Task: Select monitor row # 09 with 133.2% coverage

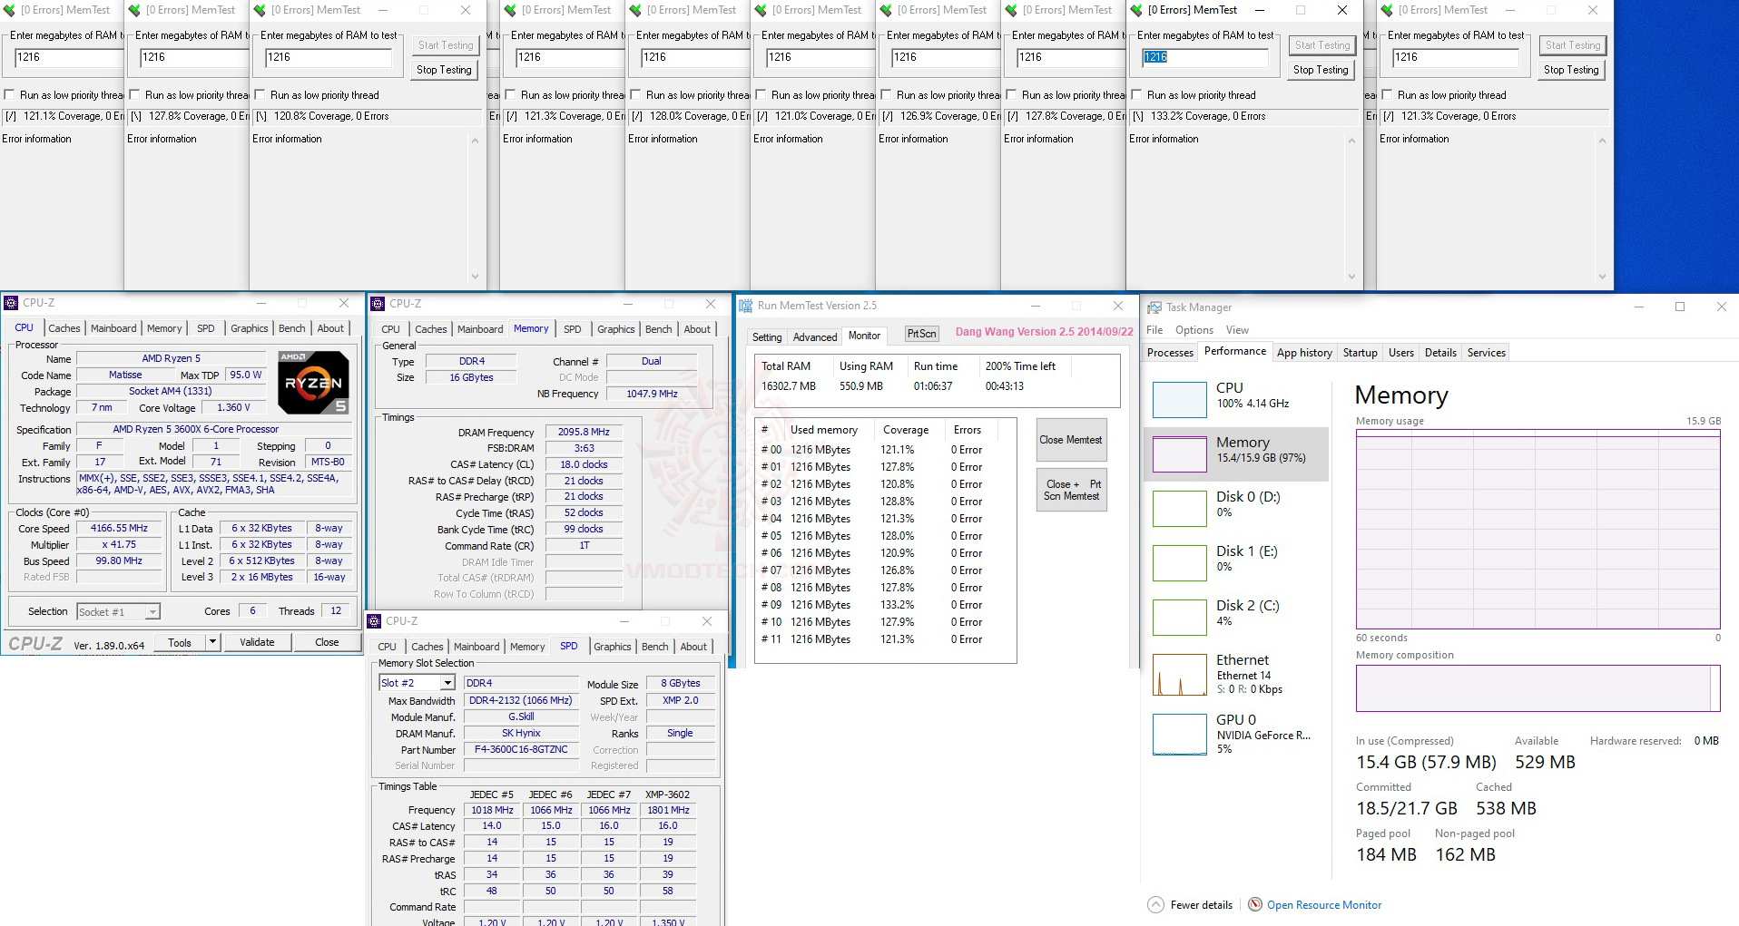Action: tap(884, 605)
